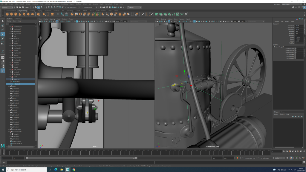Open Shading menu in left viewport panel

point(46,19)
